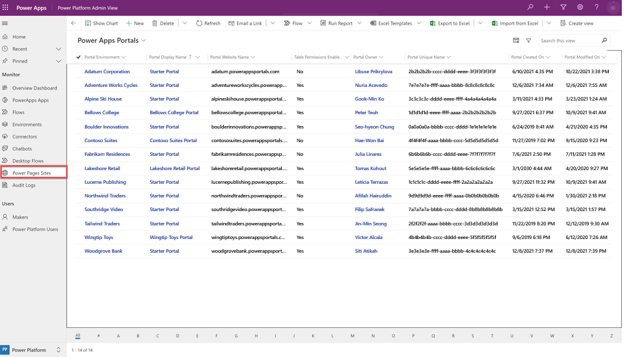Open the Woodgrove Bank environment link
The image size is (628, 357).
point(103,251)
